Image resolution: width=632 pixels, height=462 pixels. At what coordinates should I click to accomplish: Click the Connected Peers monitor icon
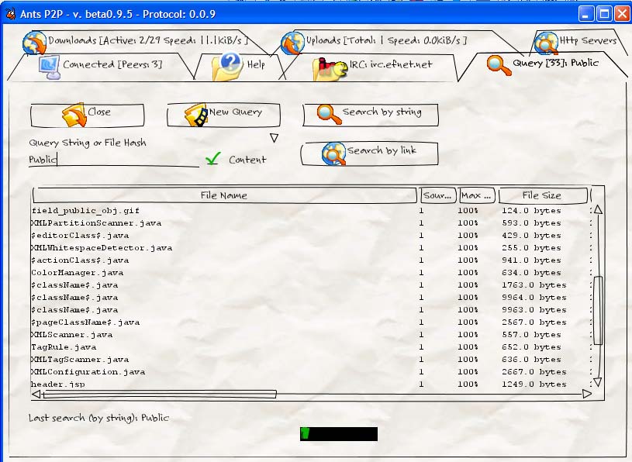pos(49,65)
